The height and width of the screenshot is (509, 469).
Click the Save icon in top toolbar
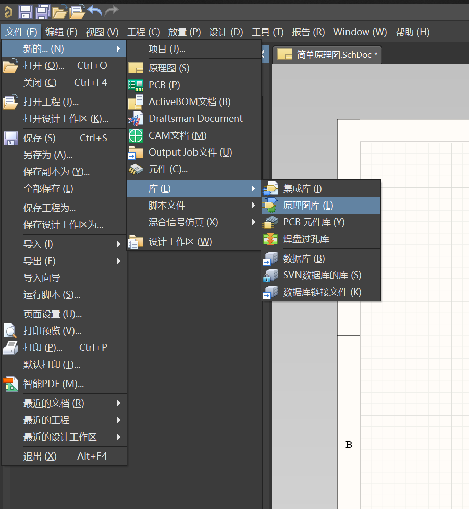[x=26, y=10]
